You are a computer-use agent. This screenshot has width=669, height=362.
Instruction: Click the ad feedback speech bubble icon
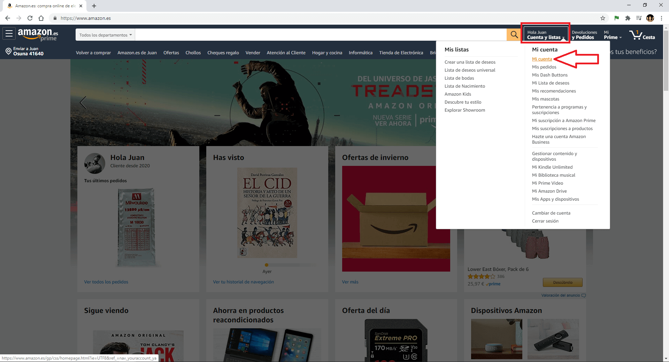coord(584,296)
